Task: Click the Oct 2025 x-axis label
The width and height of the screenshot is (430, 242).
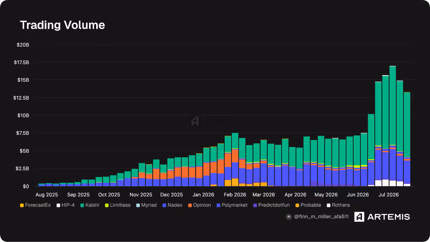Action: [109, 195]
